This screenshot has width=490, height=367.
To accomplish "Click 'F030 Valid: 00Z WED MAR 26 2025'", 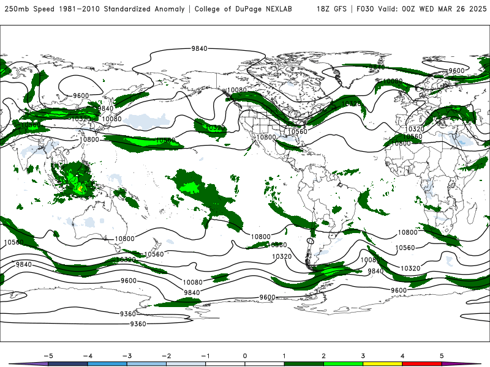I will click(x=421, y=9).
